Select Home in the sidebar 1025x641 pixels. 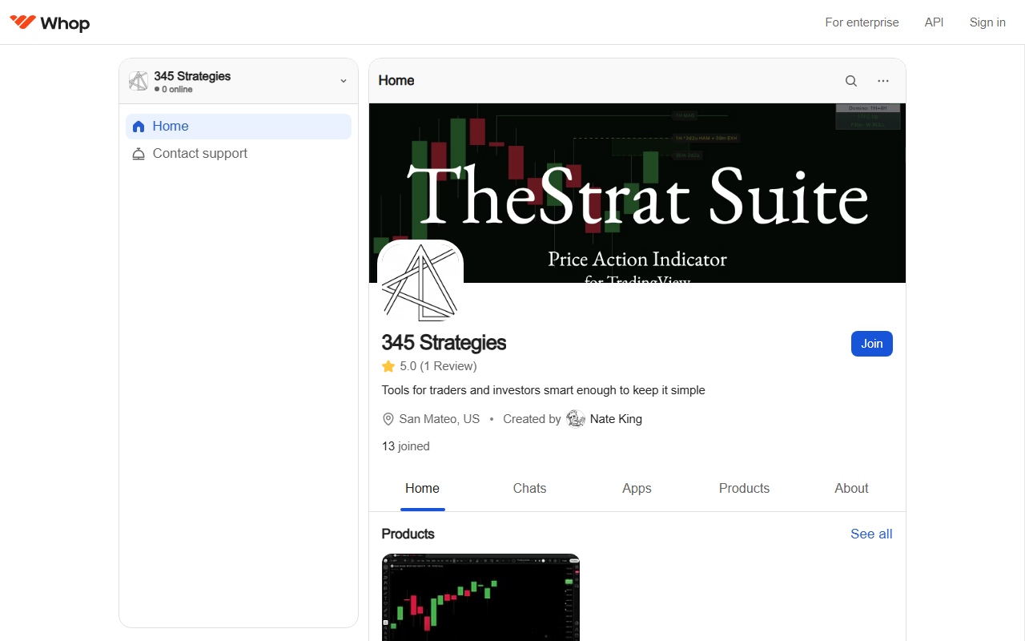[x=239, y=127]
